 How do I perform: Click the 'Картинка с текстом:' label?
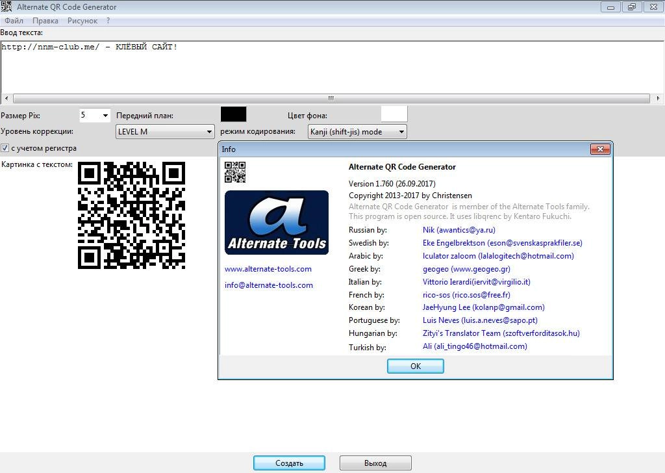37,164
